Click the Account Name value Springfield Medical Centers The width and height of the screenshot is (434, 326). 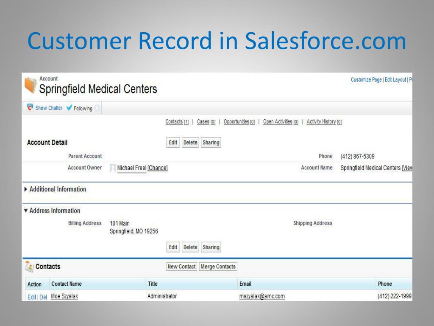(x=370, y=168)
